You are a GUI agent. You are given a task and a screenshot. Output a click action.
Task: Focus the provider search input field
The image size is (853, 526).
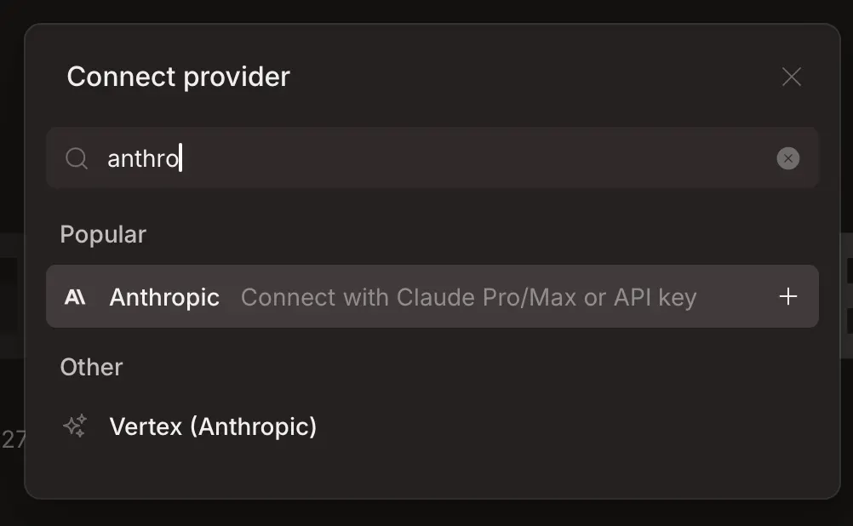click(x=426, y=158)
